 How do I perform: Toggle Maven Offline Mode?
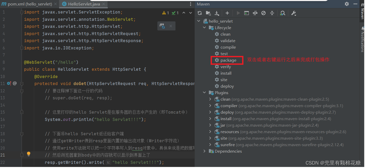255,13
